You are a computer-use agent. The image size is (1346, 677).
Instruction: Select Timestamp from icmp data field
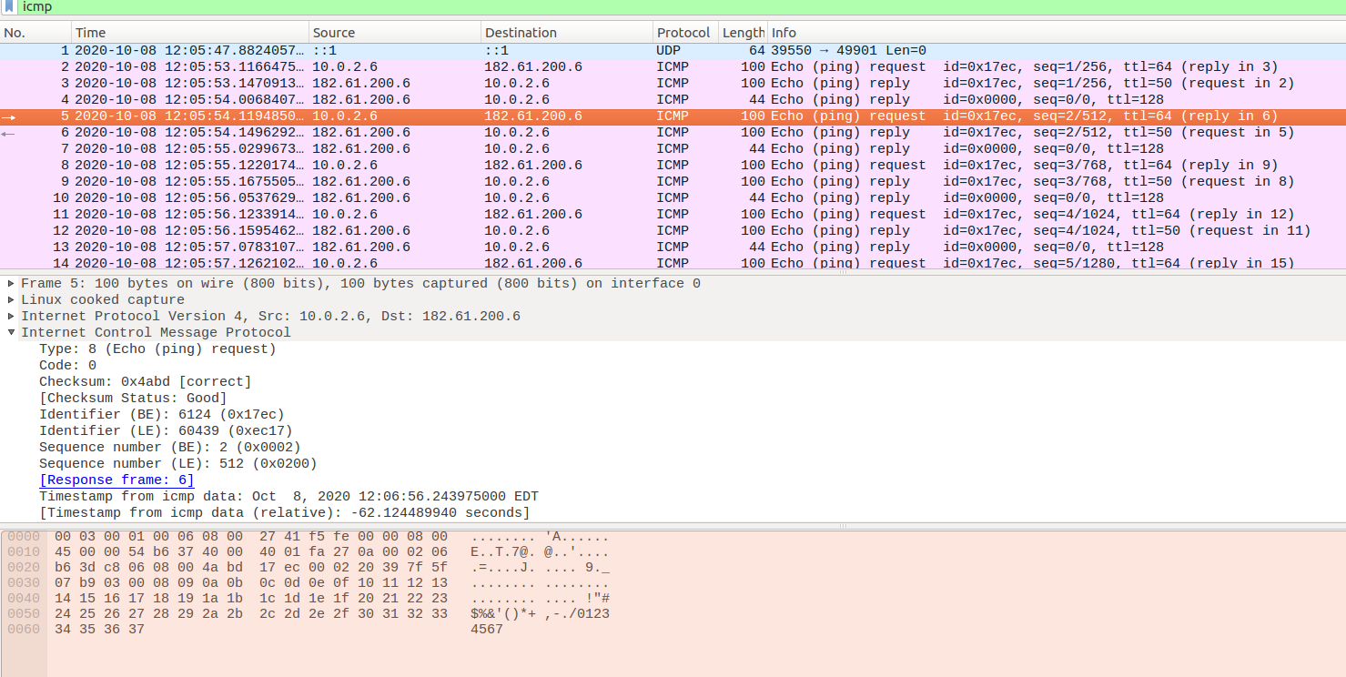(x=288, y=497)
